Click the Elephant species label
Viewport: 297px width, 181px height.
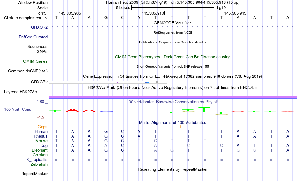coord(39,150)
